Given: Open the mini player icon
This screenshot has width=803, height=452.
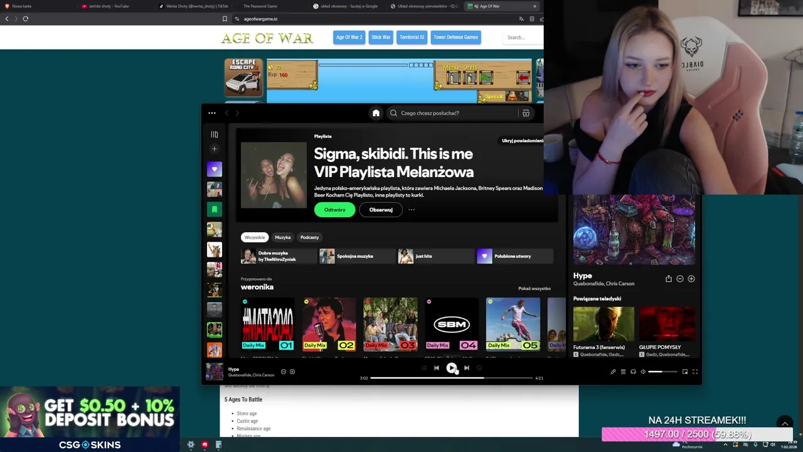Looking at the screenshot, I should [684, 372].
